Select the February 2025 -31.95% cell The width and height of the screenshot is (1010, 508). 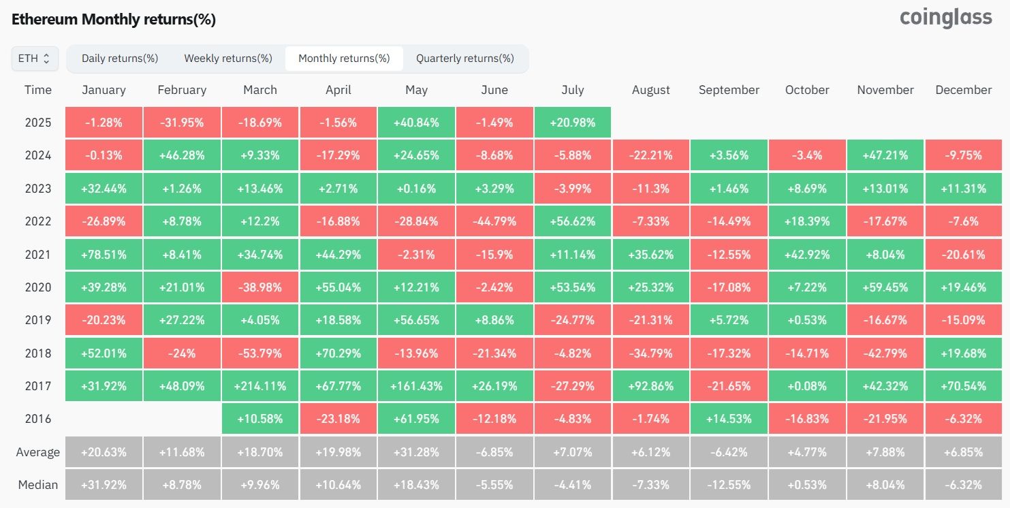pos(182,123)
